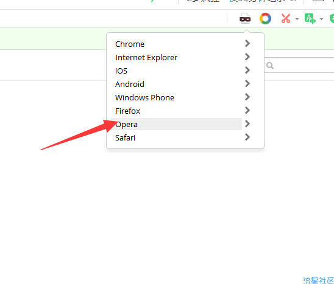This screenshot has height=284, width=334.
Task: Select highlighted Opera entry
Action: (x=176, y=124)
